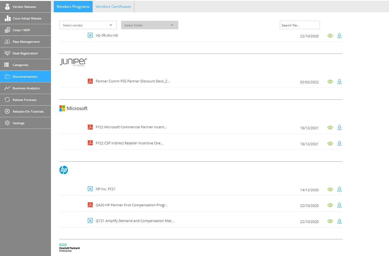This screenshot has width=389, height=256.
Task: Open Q121 Amplify Demand and Compensation file
Action: pyautogui.click(x=135, y=220)
